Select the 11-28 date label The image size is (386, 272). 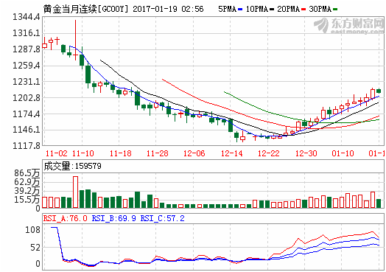[x=158, y=153]
